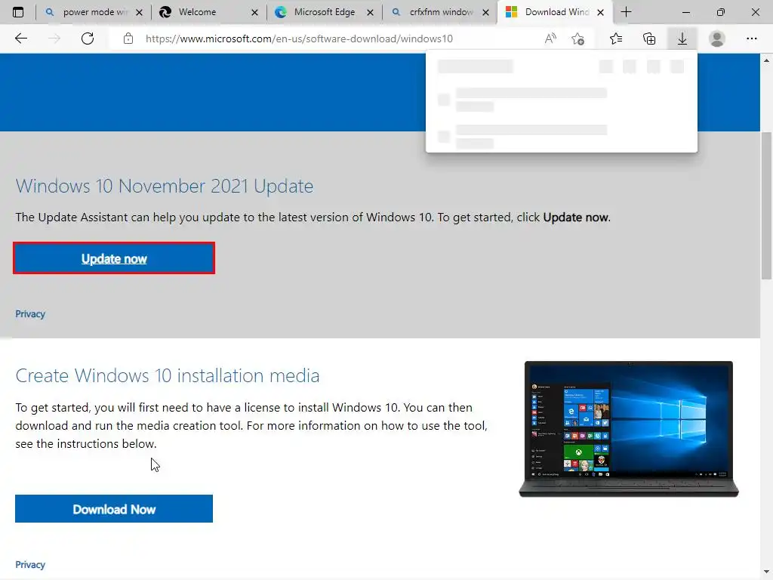Click the page vertical scrollbar thumb
The image size is (773, 580).
(x=766, y=205)
